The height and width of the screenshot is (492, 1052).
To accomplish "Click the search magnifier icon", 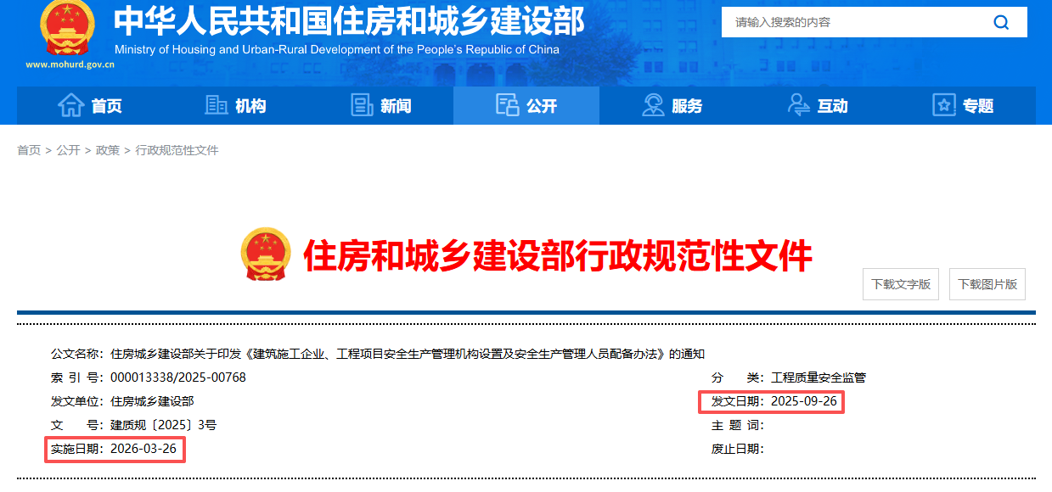I will (1001, 22).
